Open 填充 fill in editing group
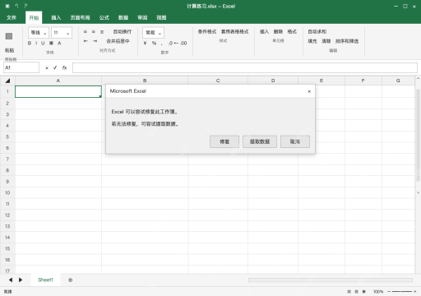The image size is (421, 296). tap(312, 41)
